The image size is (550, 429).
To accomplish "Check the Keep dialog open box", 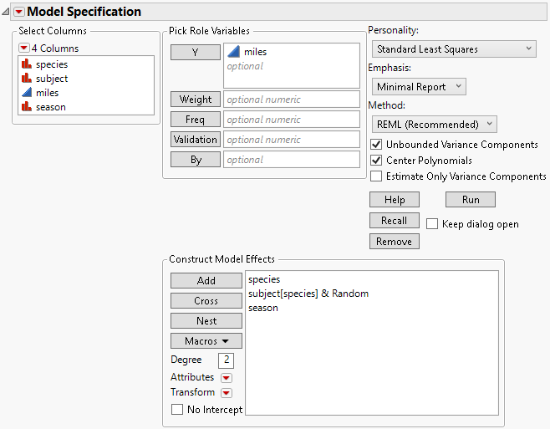I will (432, 224).
